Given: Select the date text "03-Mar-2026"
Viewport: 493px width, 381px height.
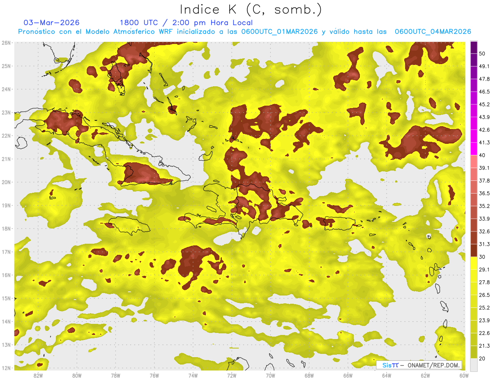Looking at the screenshot, I should pos(52,23).
